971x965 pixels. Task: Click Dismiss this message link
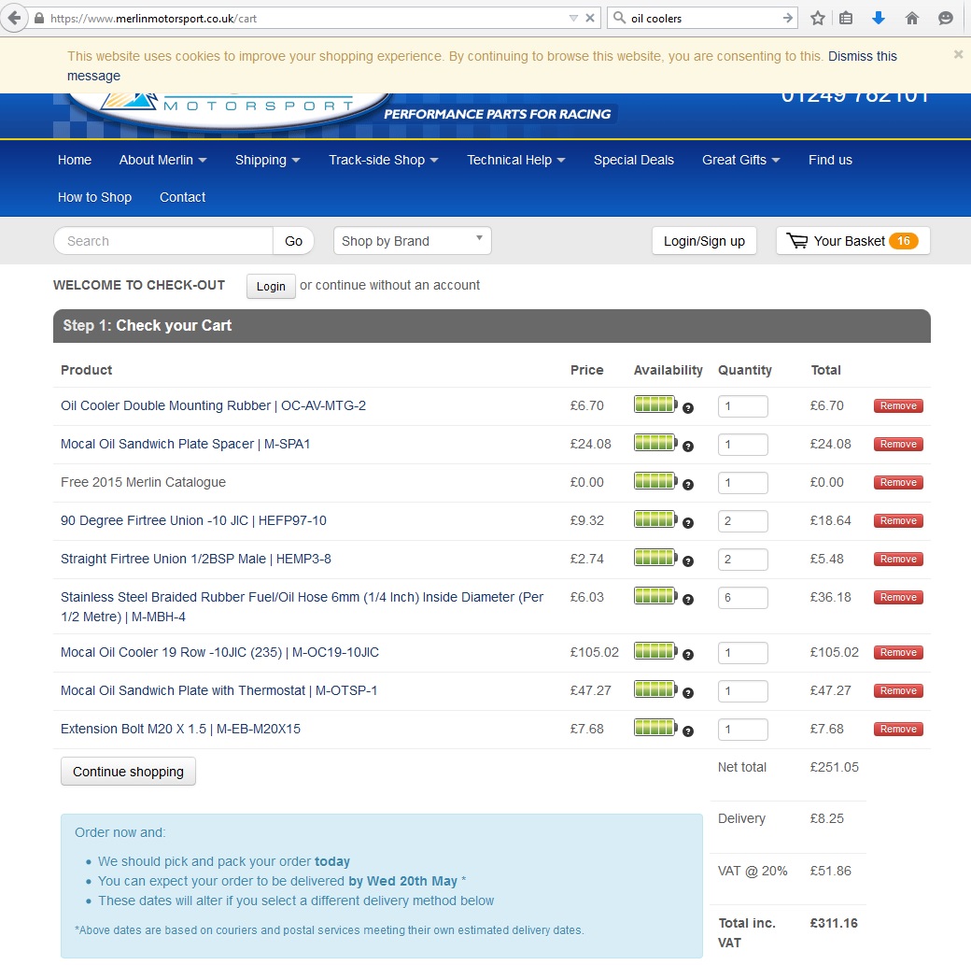pos(483,65)
